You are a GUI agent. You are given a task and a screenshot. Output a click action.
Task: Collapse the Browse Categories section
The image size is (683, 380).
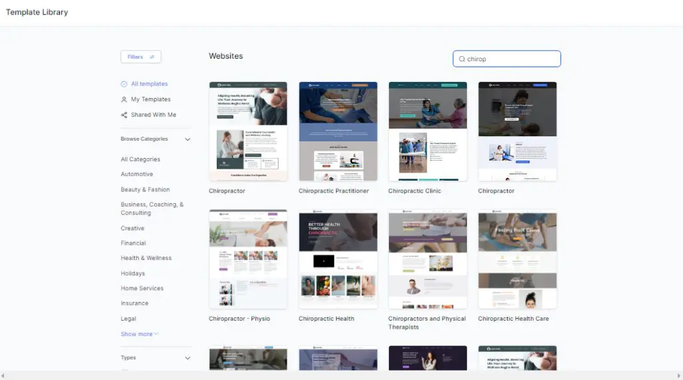[x=187, y=139]
